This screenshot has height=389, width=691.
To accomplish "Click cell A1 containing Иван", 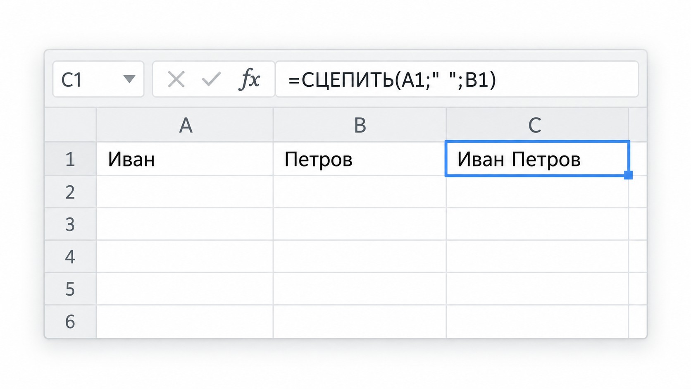I will 185,159.
